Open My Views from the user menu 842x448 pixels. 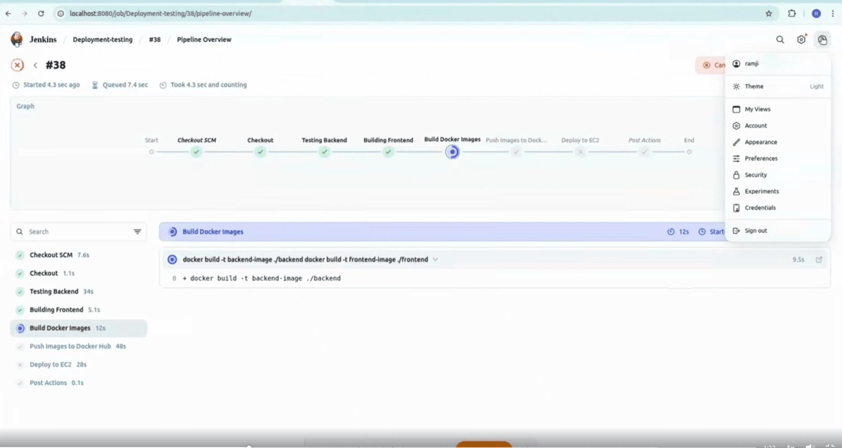tap(757, 109)
